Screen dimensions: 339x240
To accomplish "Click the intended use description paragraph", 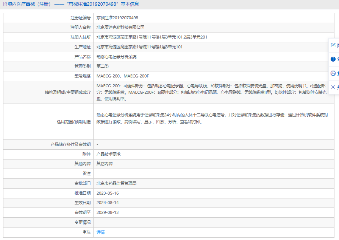I will pyautogui.click(x=212, y=118).
